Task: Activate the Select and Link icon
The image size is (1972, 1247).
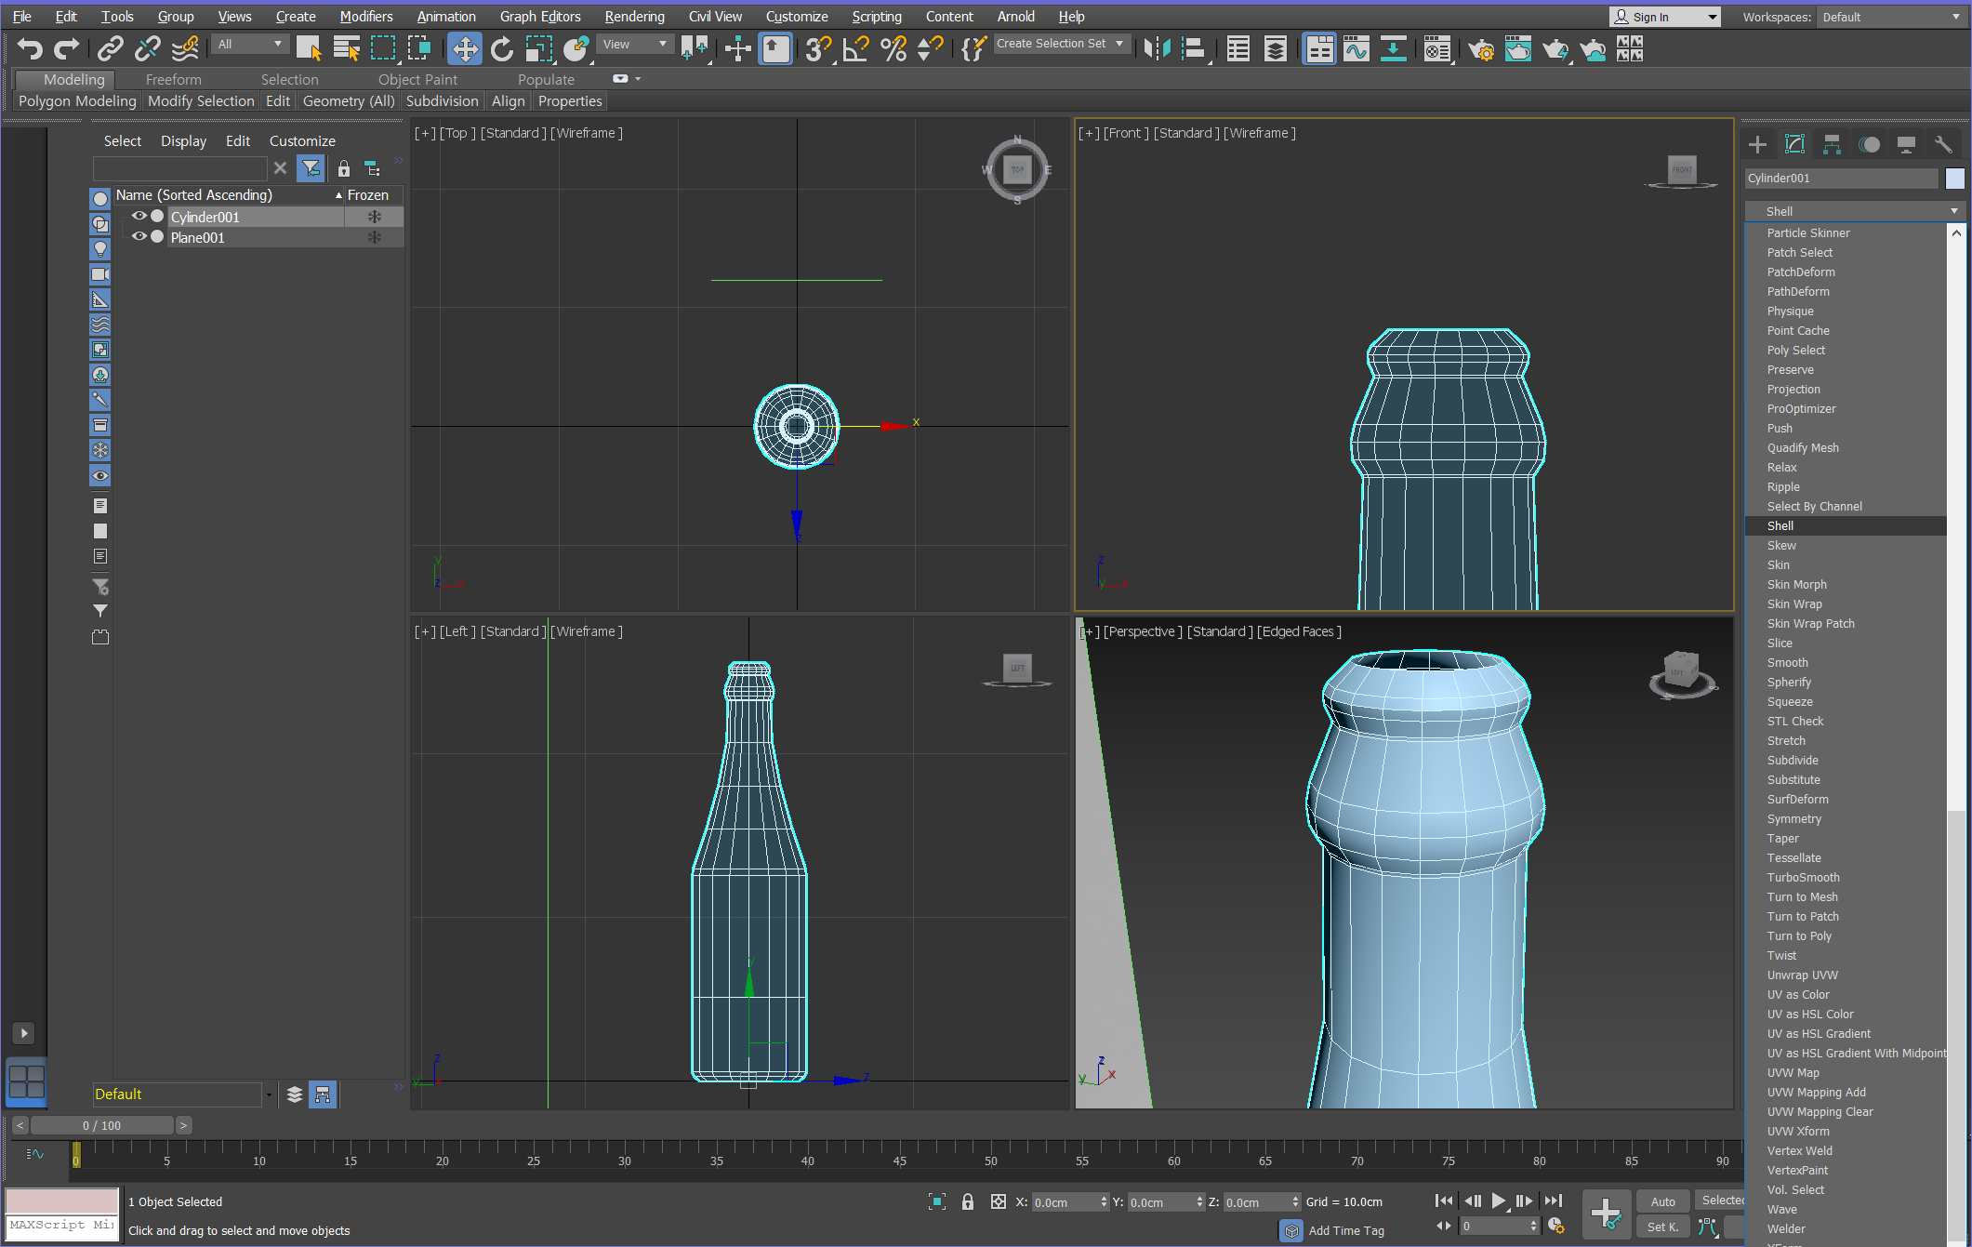Action: (x=111, y=48)
